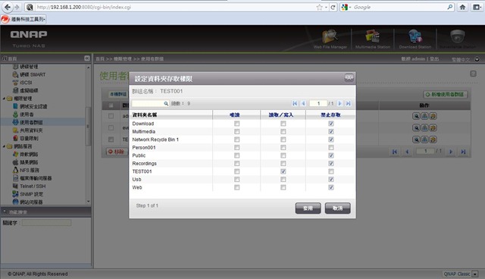Open the Trend Micro toolbar button
This screenshot has width=485, height=279.
(23, 19)
